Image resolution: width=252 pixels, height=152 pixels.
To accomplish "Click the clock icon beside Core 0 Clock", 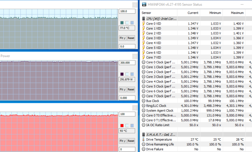I will click(143, 62).
